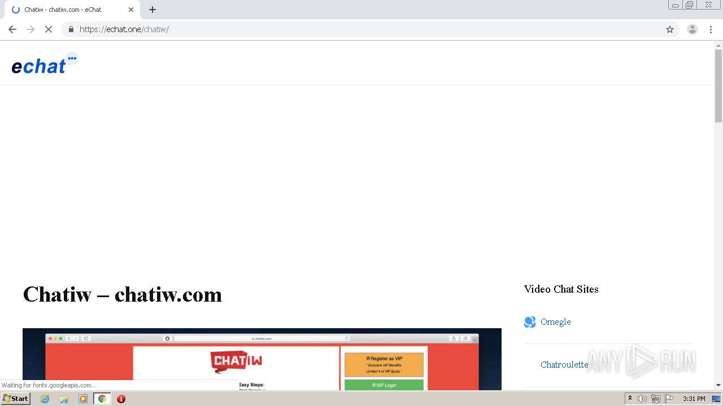Click the volume speaker tray icon
This screenshot has width=723, height=406.
click(x=642, y=399)
